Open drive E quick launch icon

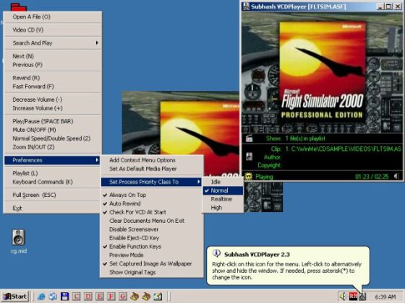[x=100, y=297]
